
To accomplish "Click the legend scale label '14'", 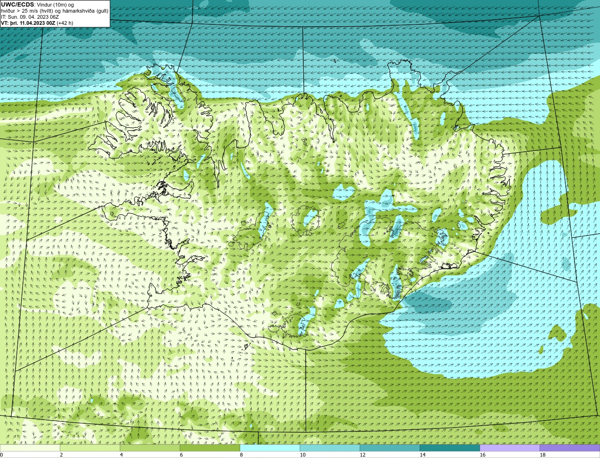I will pos(423,455).
